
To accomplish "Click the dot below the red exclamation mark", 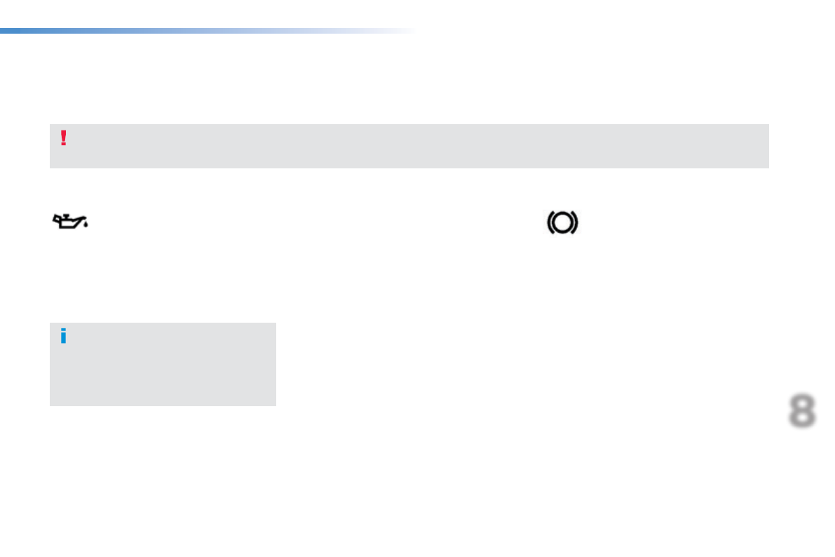I will tap(63, 144).
